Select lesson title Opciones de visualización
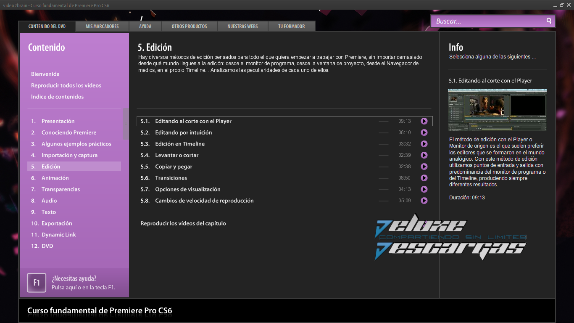The image size is (574, 323). tap(188, 189)
